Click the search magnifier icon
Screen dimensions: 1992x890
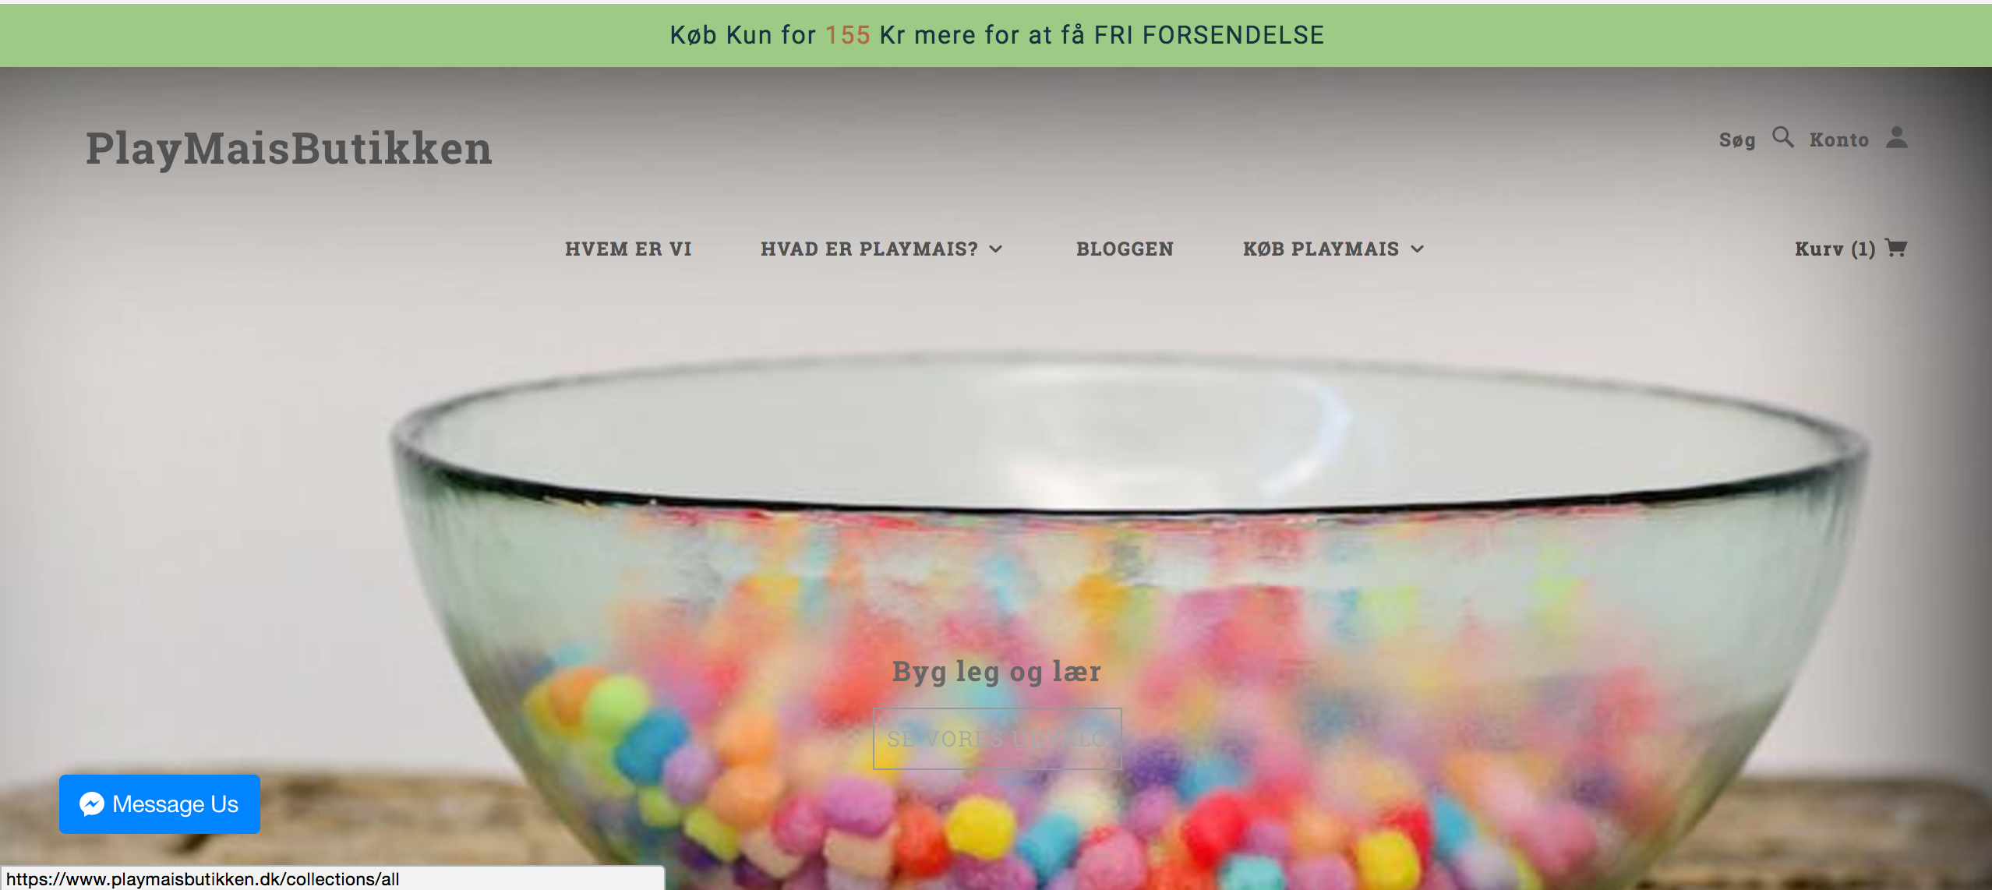(1783, 137)
